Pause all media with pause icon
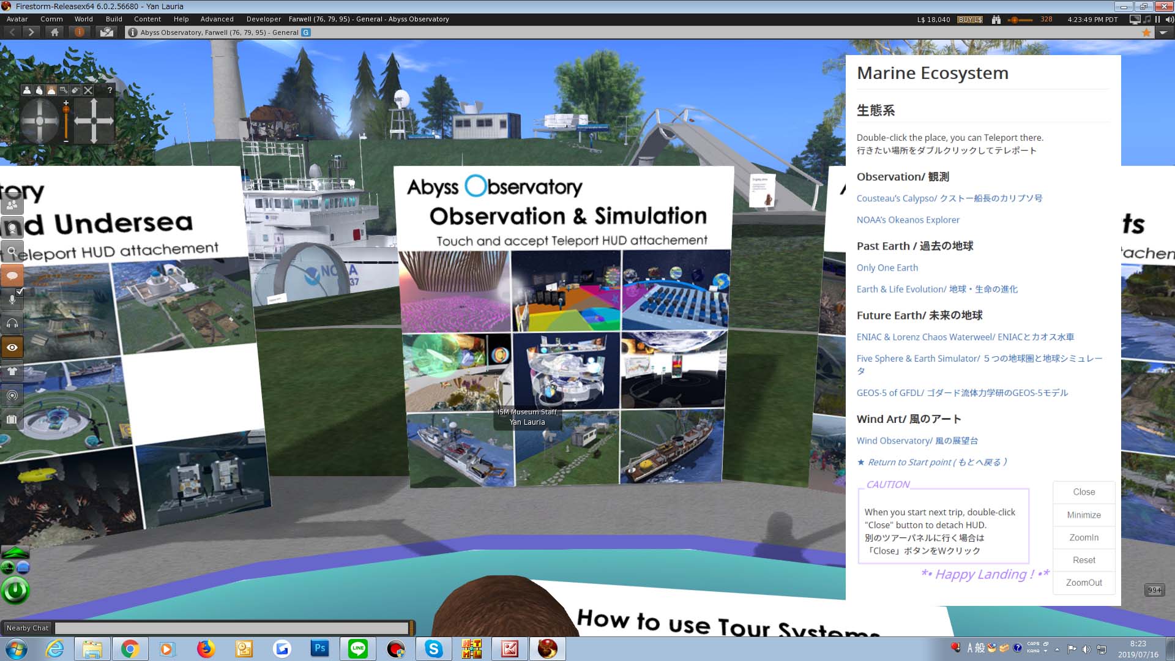This screenshot has height=661, width=1175. [x=1157, y=20]
